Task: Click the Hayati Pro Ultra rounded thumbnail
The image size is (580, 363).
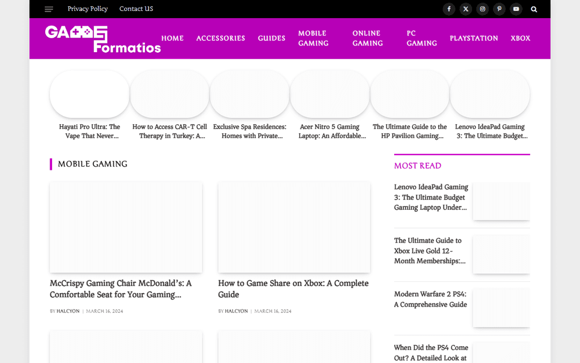Action: click(x=90, y=94)
